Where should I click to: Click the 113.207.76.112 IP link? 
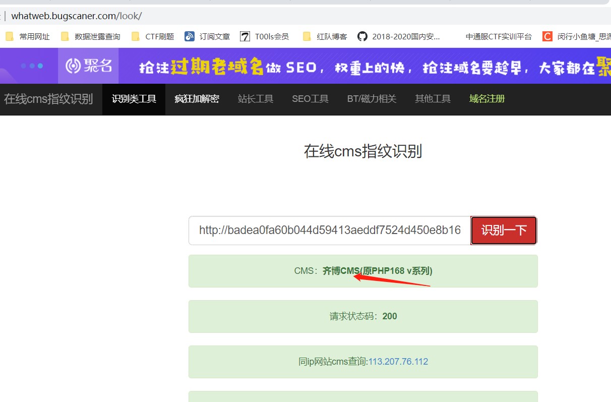pyautogui.click(x=398, y=362)
